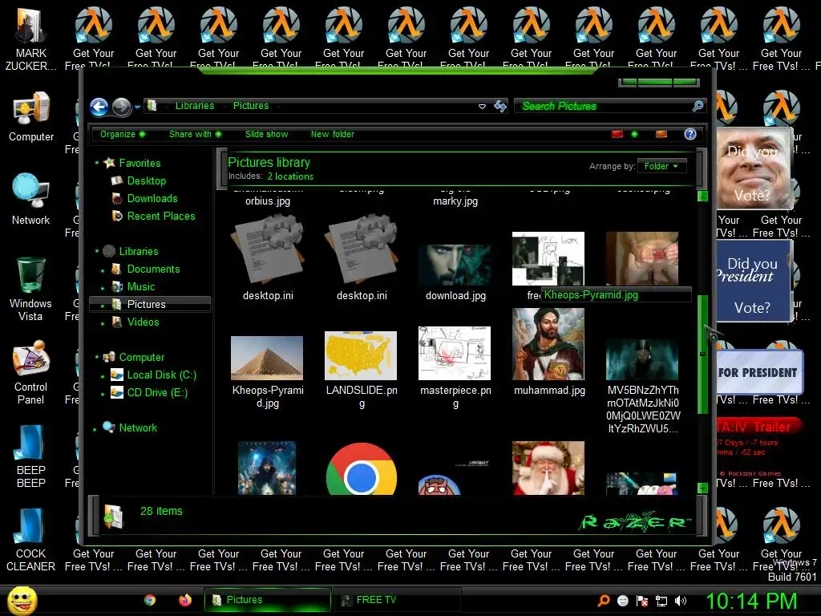The image size is (821, 616).
Task: Open Downloads under Favorites
Action: click(152, 199)
